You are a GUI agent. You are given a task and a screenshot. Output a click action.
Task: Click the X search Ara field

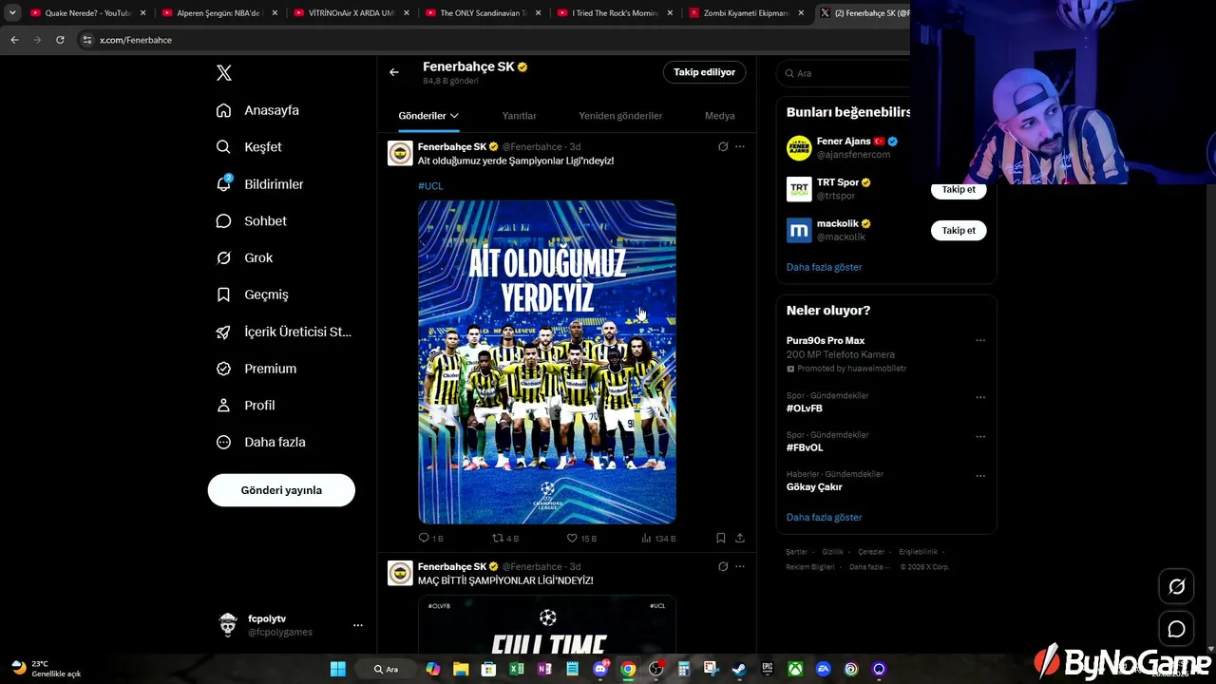click(x=844, y=73)
